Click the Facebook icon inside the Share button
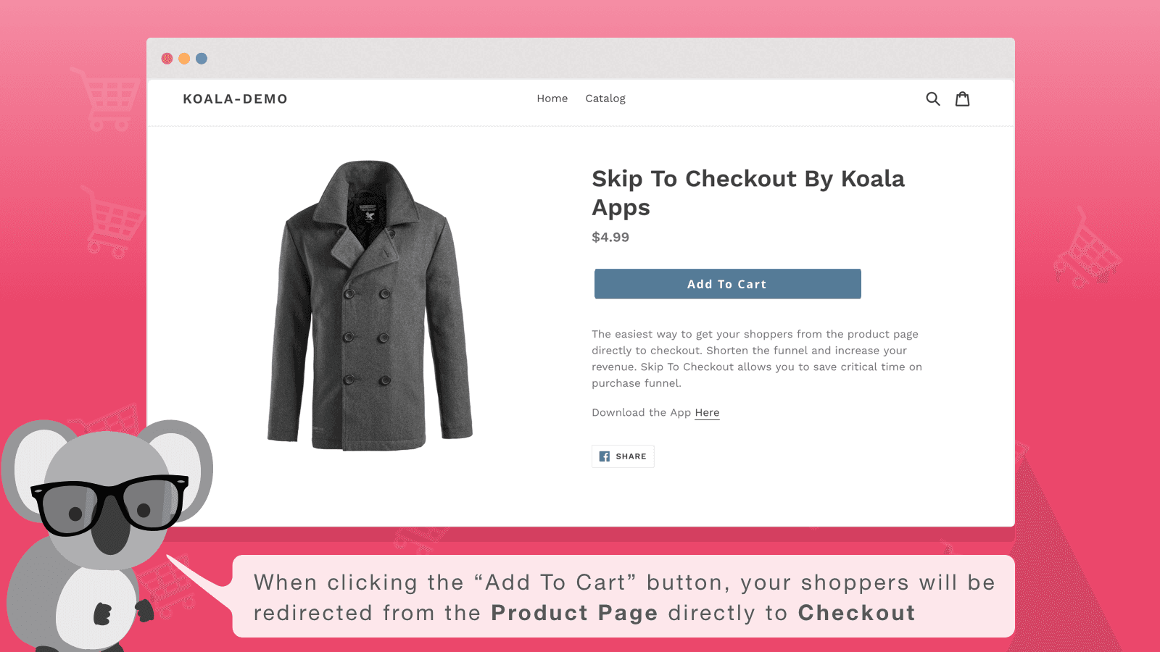Image resolution: width=1160 pixels, height=652 pixels. [605, 456]
